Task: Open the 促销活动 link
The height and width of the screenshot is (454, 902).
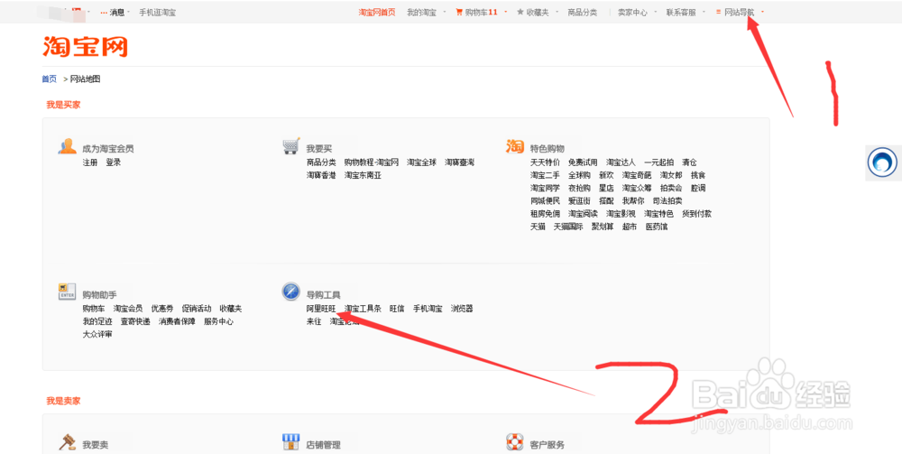Action: [196, 309]
